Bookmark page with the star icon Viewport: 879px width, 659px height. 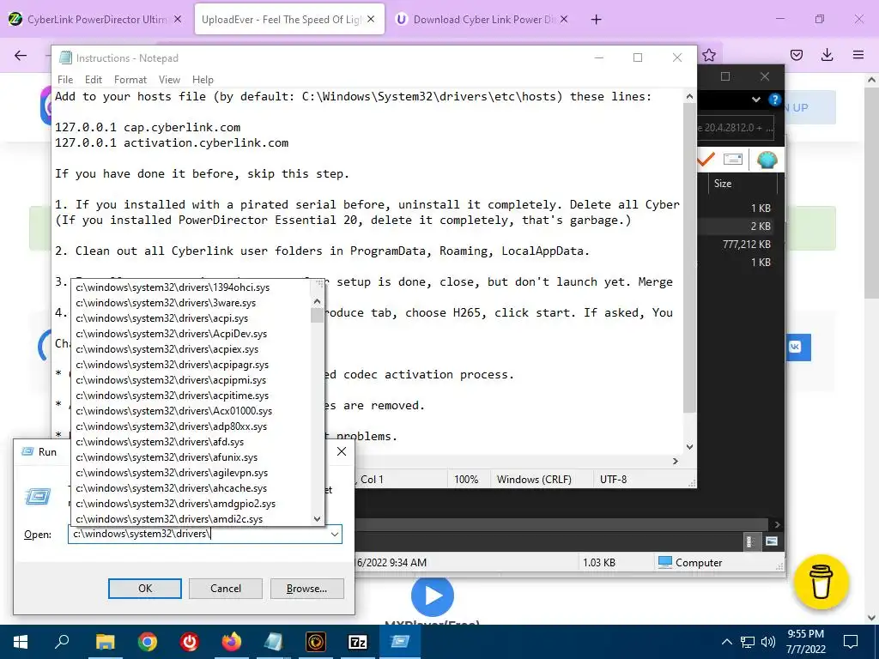(709, 55)
